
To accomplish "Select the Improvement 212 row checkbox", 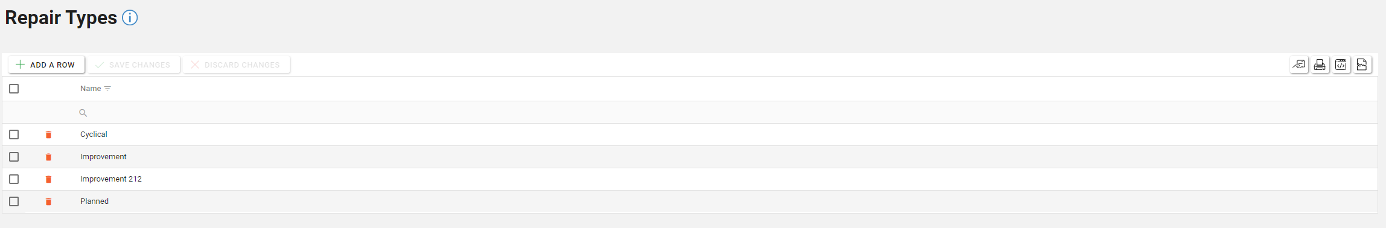I will pyautogui.click(x=14, y=179).
